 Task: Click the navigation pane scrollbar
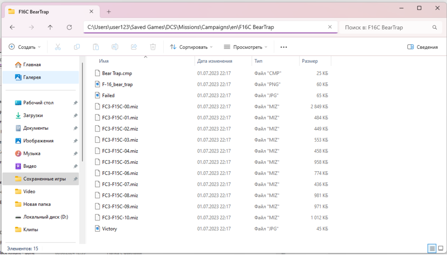tap(82, 113)
